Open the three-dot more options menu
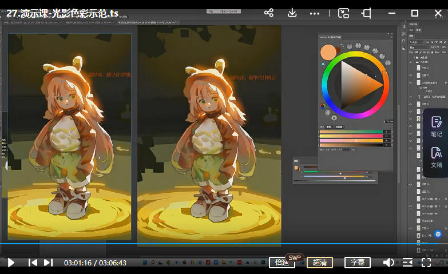448x274 pixels. point(315,13)
